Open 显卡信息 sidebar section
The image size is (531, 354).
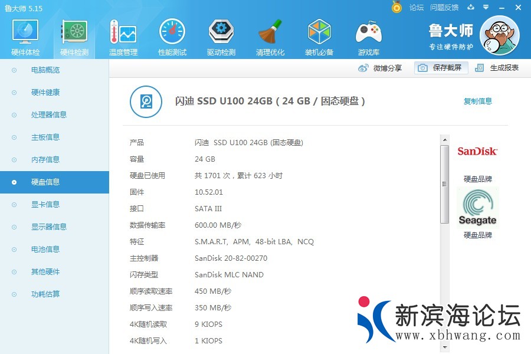point(45,205)
